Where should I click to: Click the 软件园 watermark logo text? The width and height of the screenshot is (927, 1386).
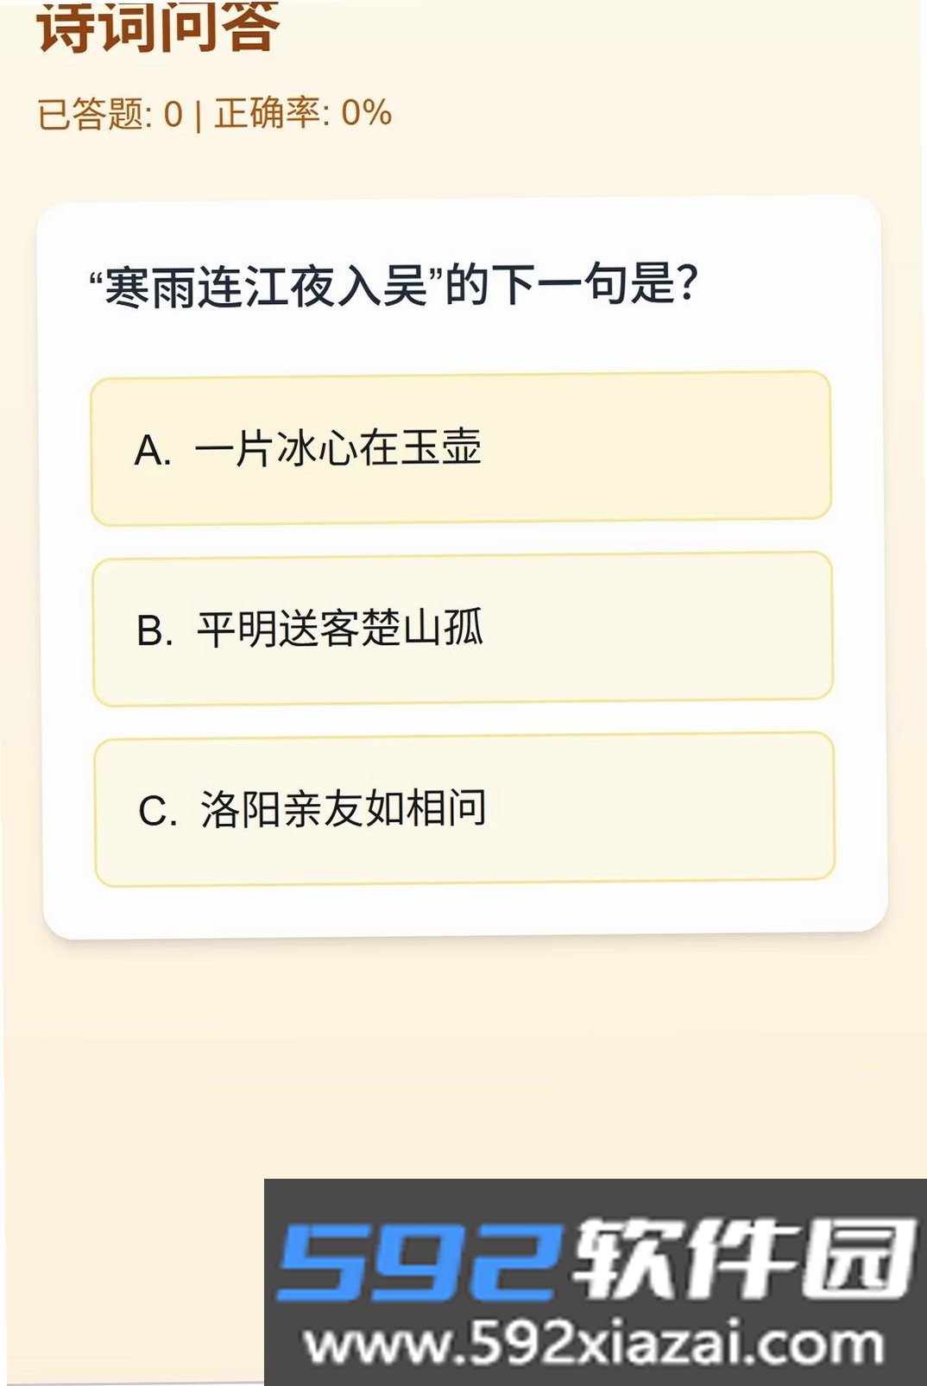click(x=744, y=1258)
